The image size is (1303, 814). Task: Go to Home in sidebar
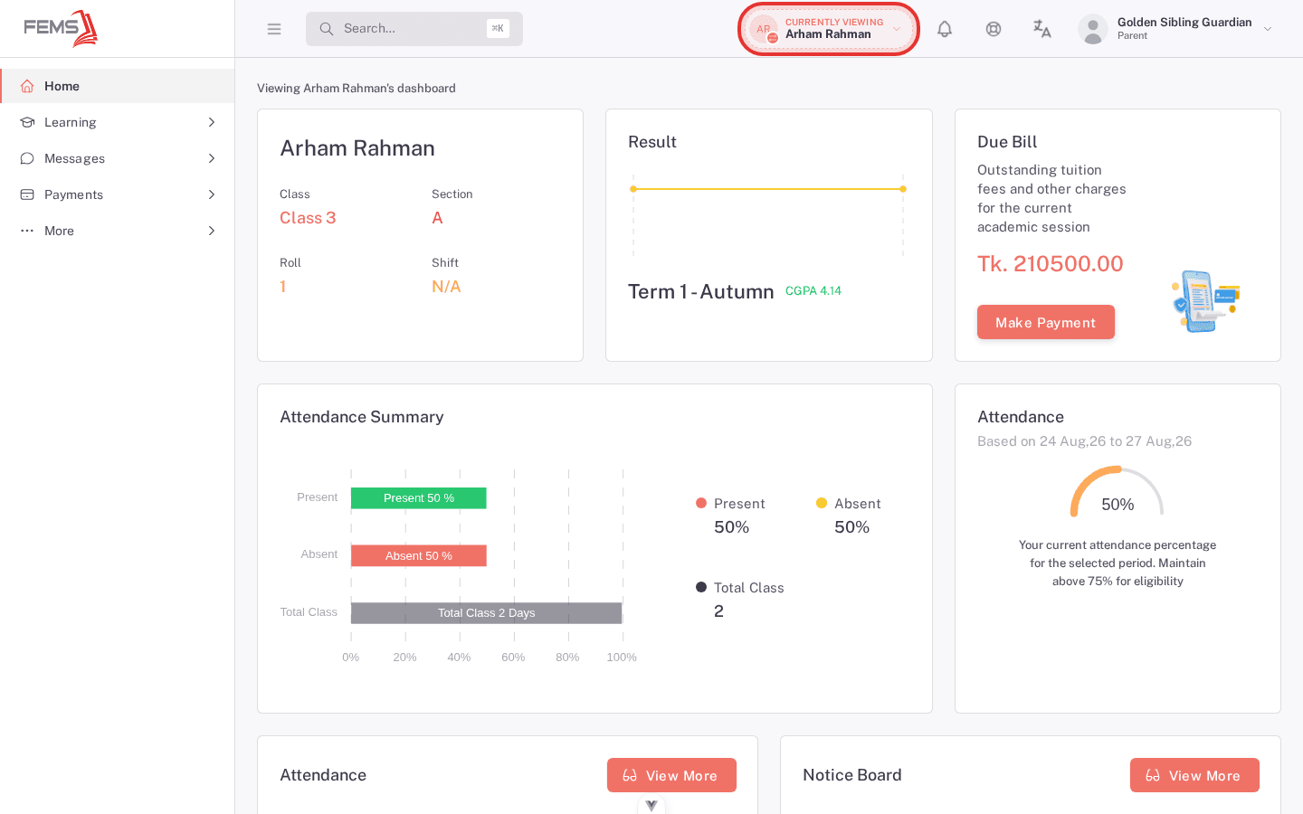tap(118, 86)
